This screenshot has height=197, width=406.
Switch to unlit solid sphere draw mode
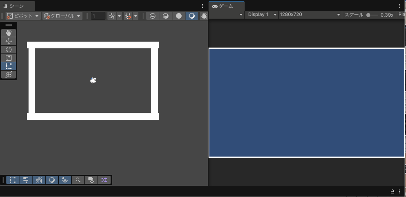pos(179,16)
